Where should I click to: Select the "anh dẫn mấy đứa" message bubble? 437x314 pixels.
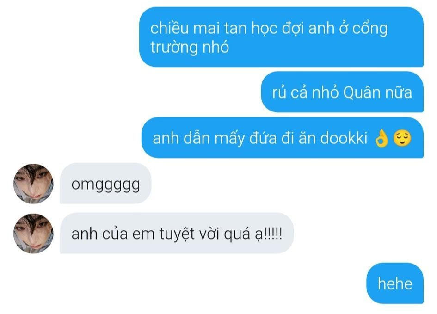pyautogui.click(x=283, y=138)
